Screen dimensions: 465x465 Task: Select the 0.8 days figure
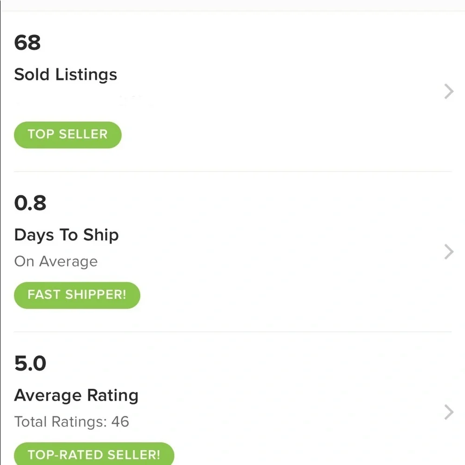pos(30,203)
